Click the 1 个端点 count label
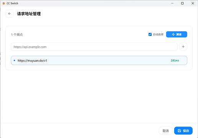 click(x=17, y=34)
